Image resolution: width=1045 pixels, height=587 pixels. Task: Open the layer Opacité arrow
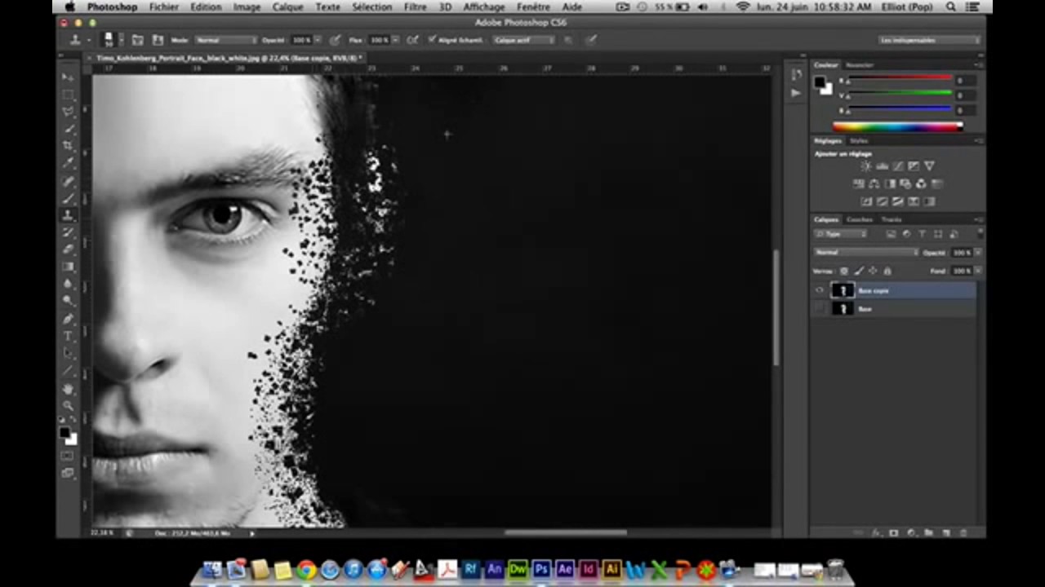click(978, 253)
